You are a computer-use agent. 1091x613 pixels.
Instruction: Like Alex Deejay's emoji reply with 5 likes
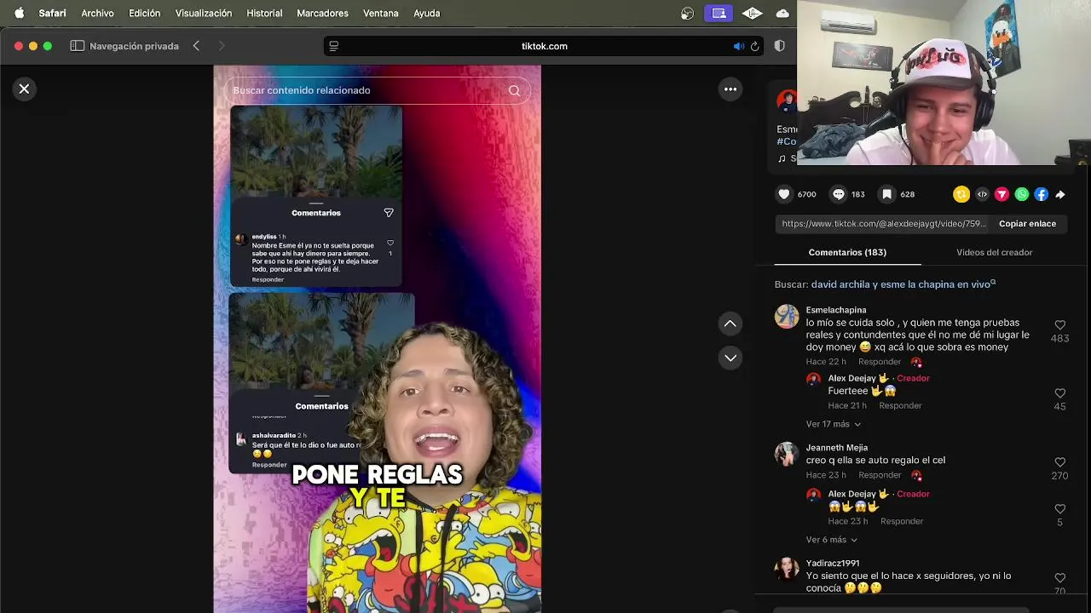pyautogui.click(x=1060, y=509)
